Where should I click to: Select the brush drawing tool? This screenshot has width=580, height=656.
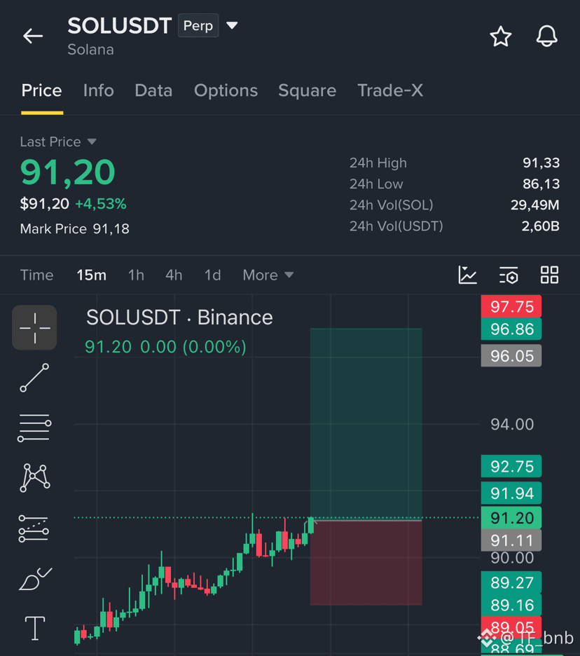coord(35,579)
